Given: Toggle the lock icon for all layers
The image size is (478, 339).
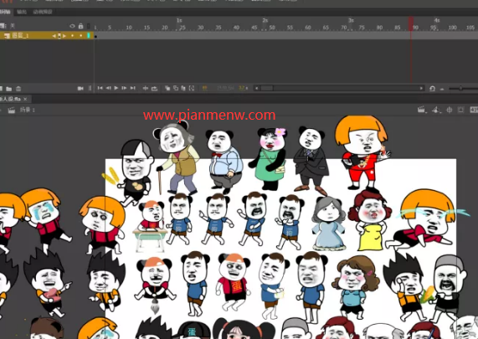Looking at the screenshot, I should coord(81,26).
